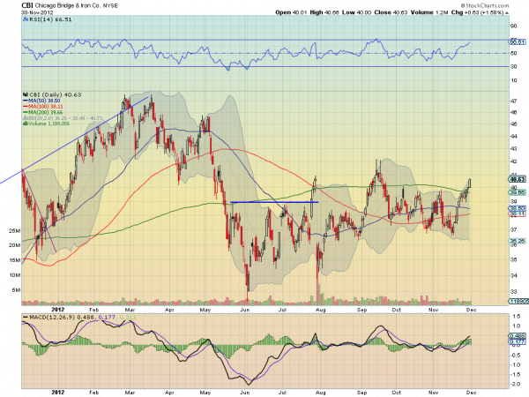Click the blue 0.177 signal value in MACD legend
This screenshot has height=397, width=529.
coord(107,318)
